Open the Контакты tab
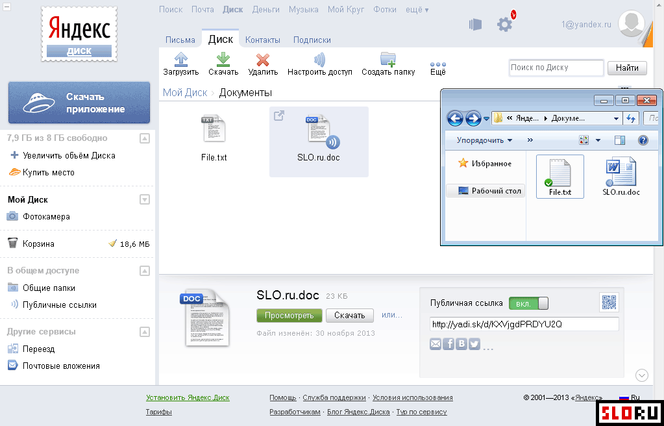The height and width of the screenshot is (426, 664). pyautogui.click(x=262, y=40)
